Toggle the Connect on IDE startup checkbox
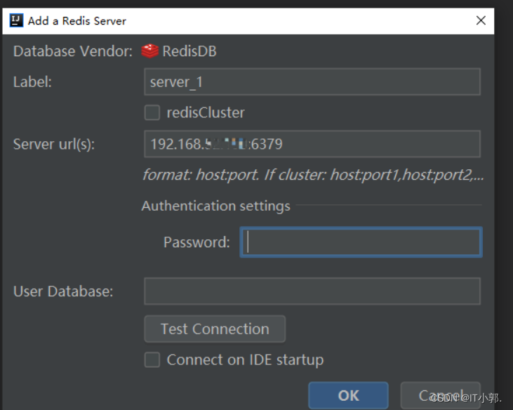This screenshot has height=410, width=513. pos(152,360)
